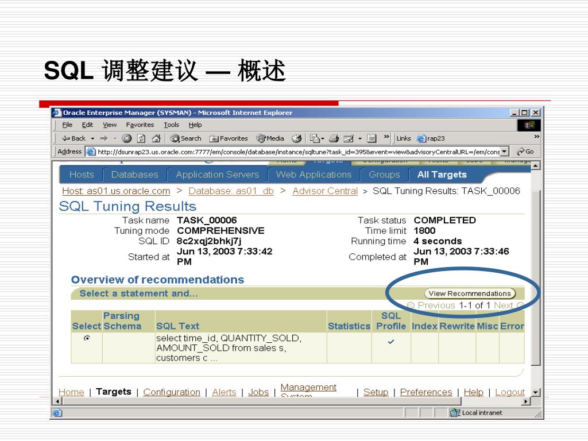Click the horizontal scrollbar left arrow
This screenshot has height=441, width=588.
click(x=57, y=401)
